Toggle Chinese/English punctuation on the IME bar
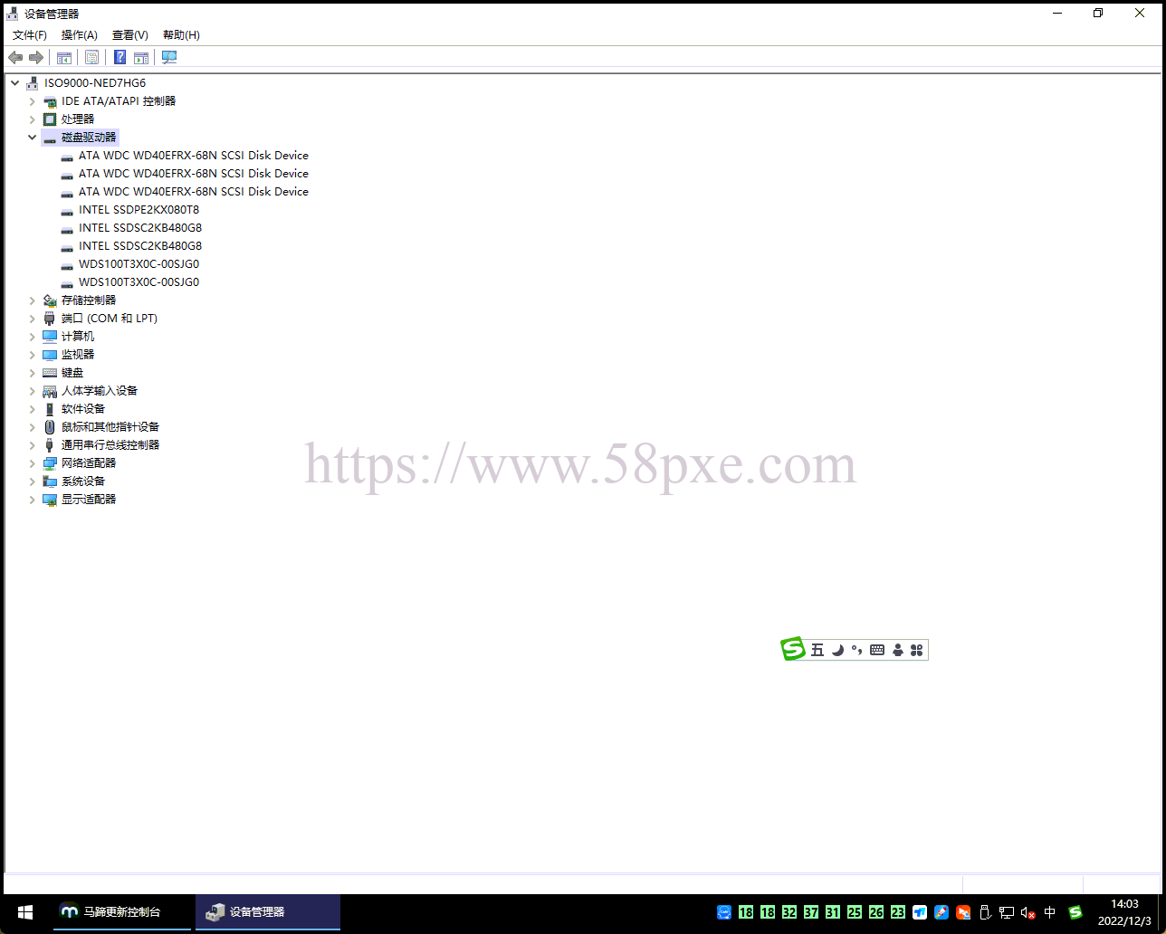 [x=856, y=650]
